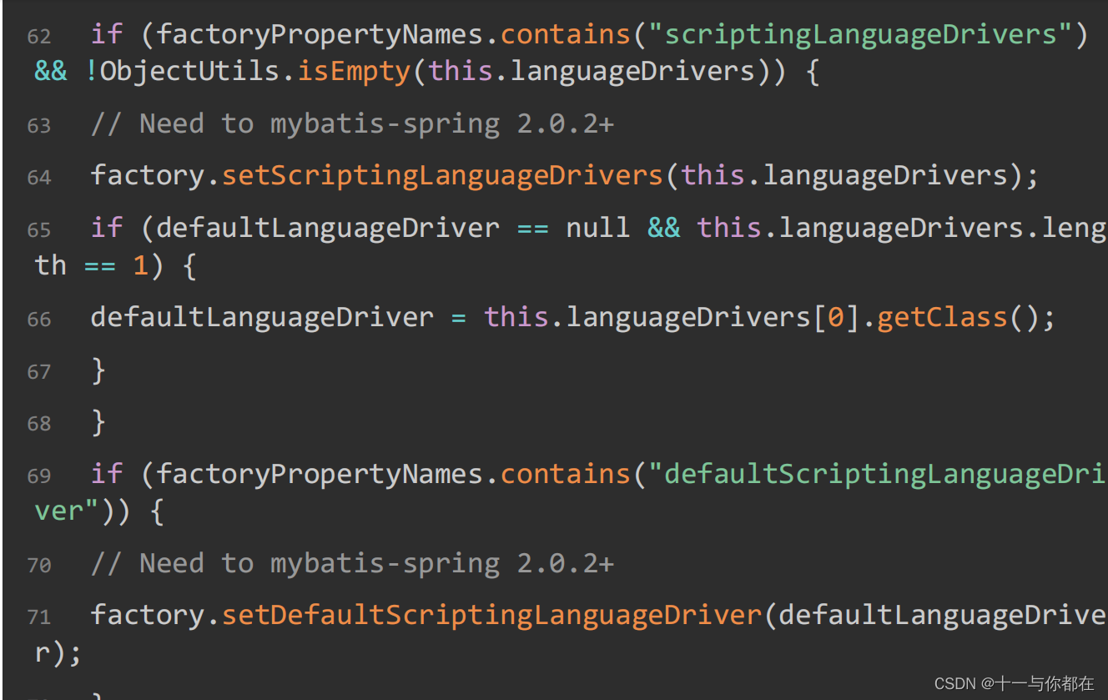Click the closing brace on line 67

[x=98, y=370]
